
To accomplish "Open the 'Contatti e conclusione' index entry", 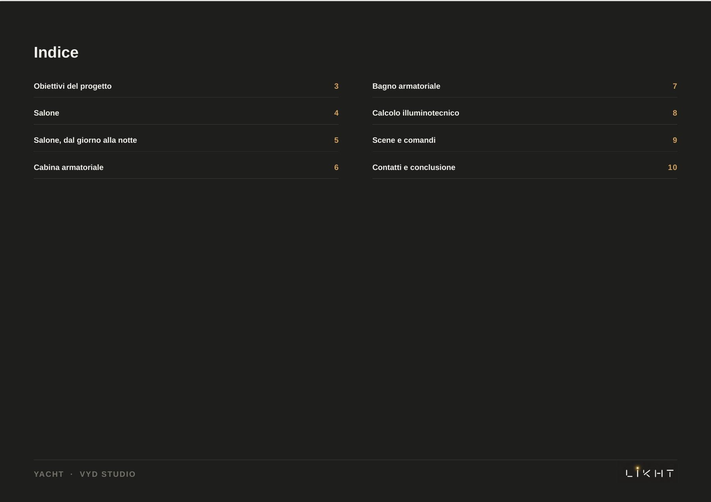I will pyautogui.click(x=525, y=167).
